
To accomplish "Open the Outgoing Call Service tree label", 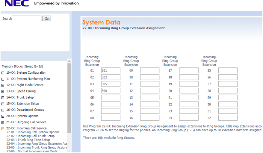I will pyautogui.click(x=26, y=122).
